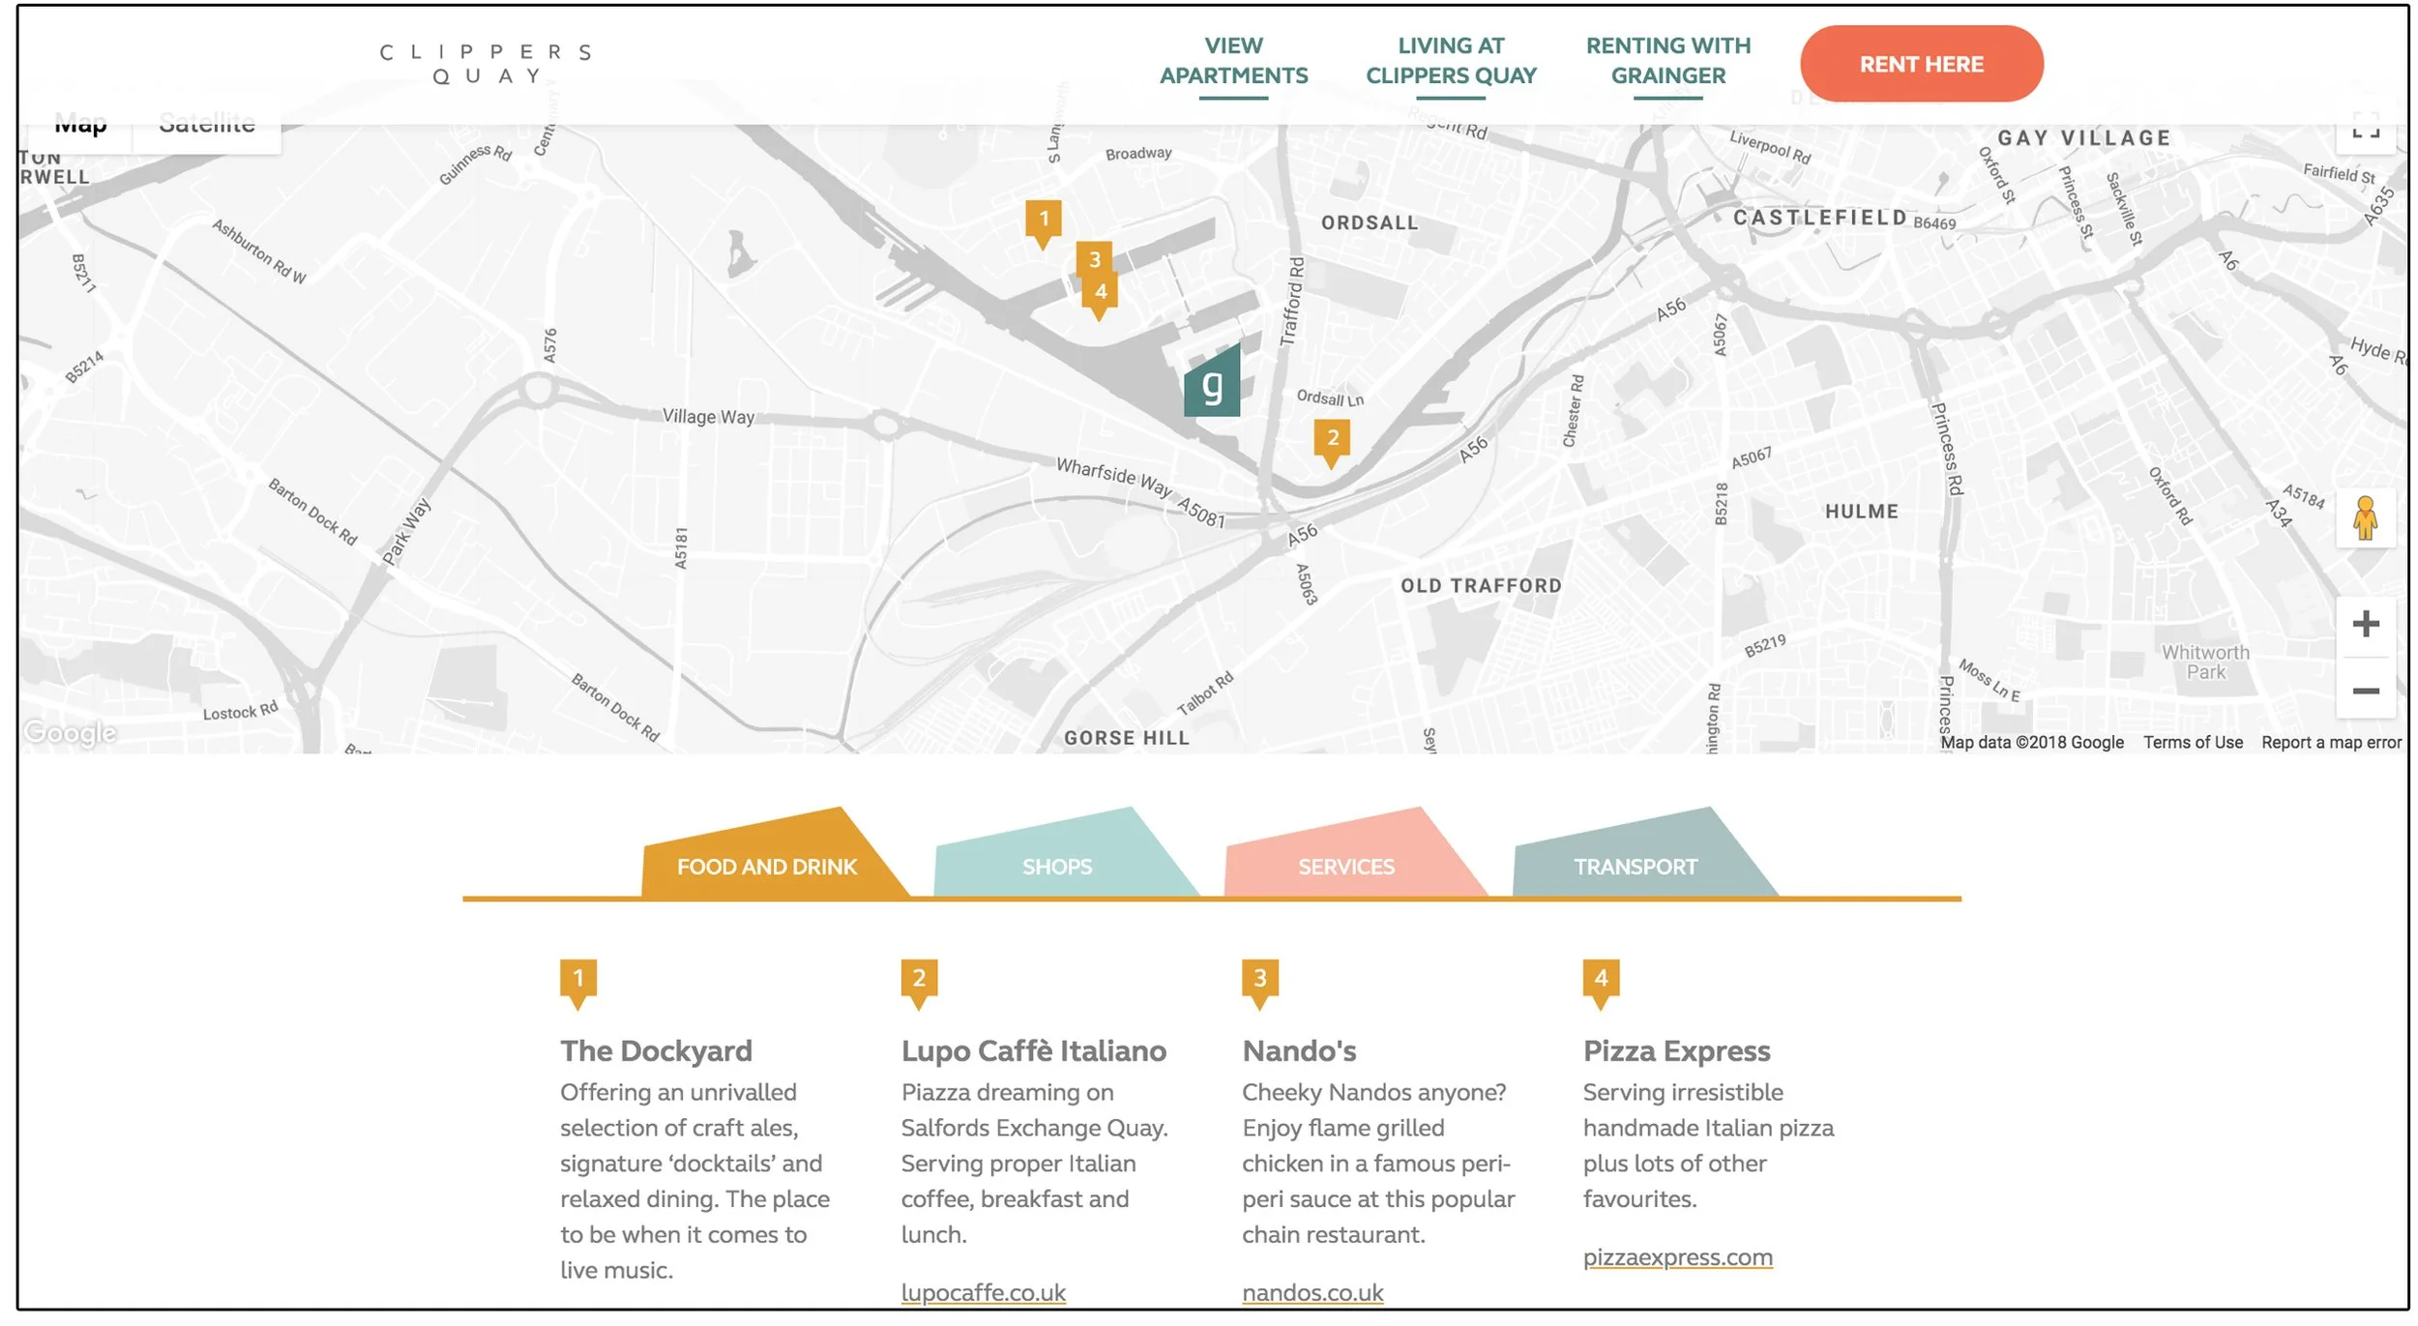Click map marker number 2
2418x1326 pixels.
[1332, 439]
